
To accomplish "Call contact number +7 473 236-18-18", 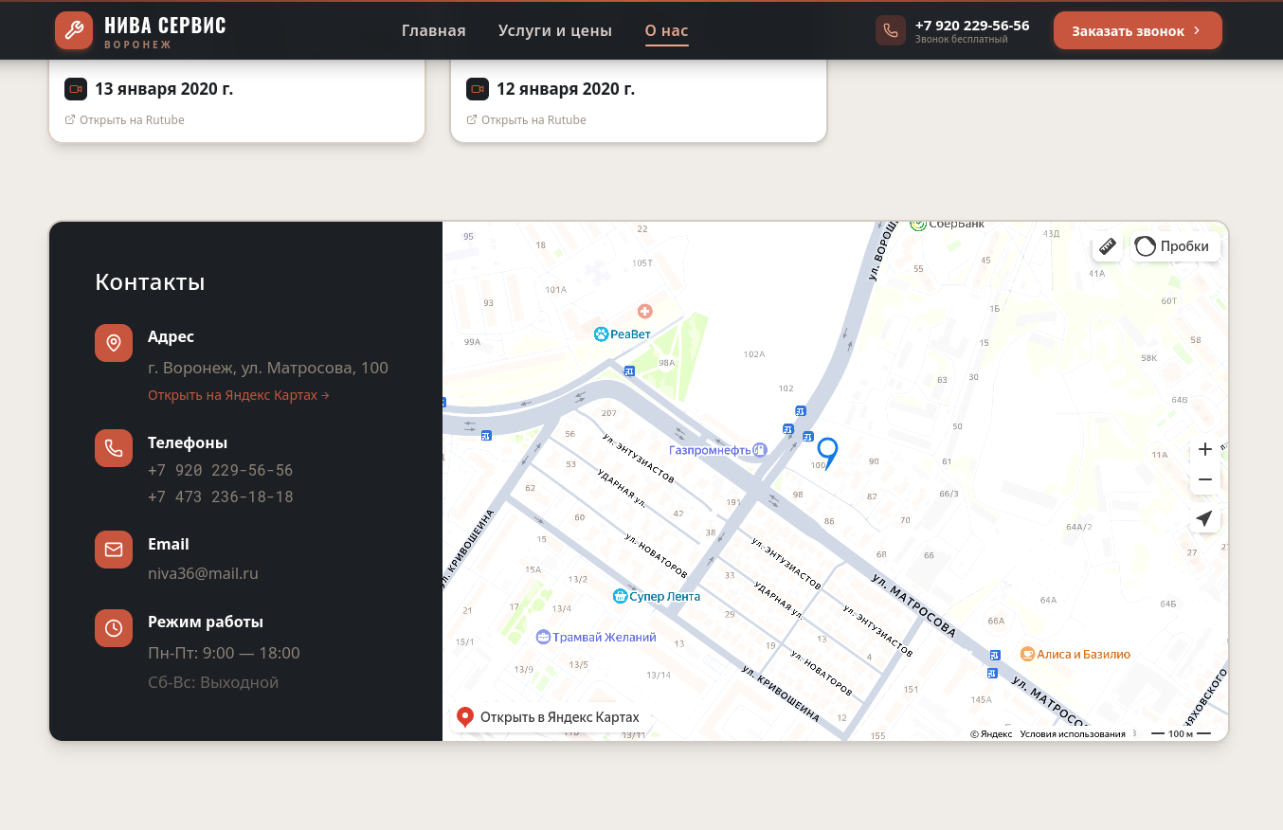I will (221, 497).
